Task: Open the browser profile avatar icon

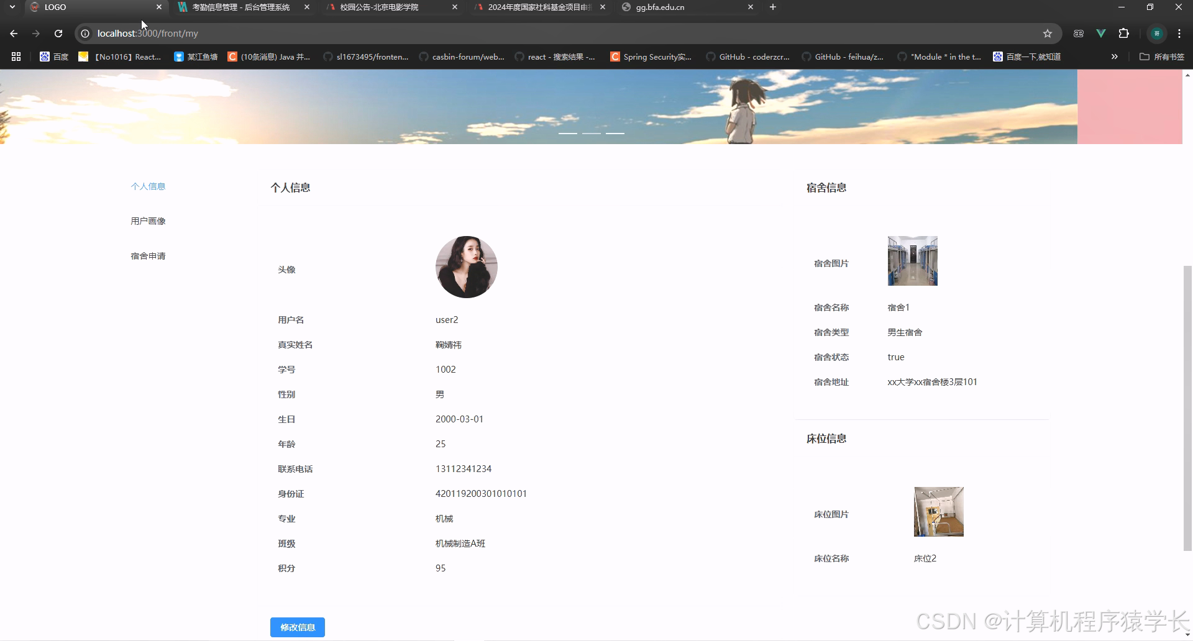Action: coord(1156,33)
